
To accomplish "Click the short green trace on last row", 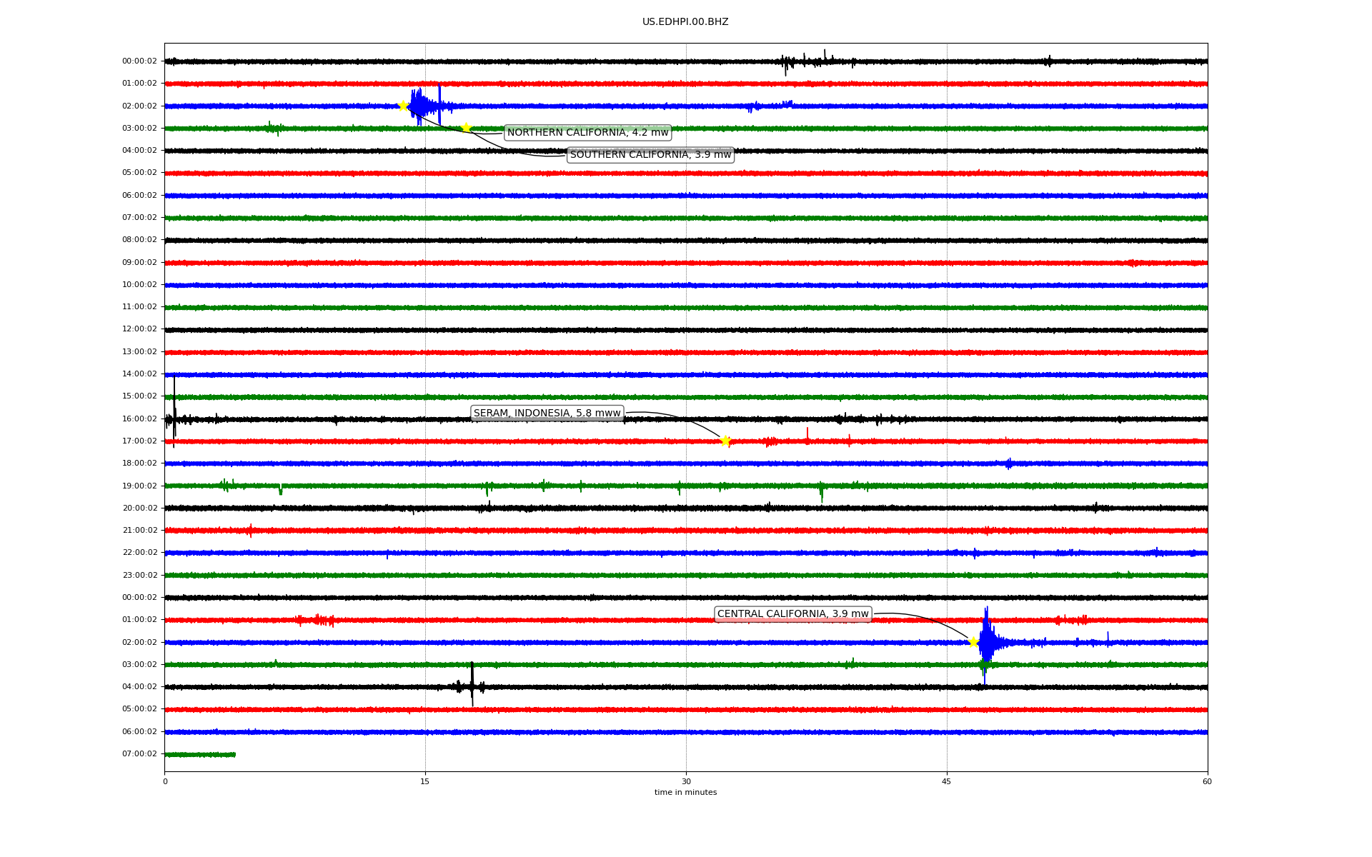I will pos(200,754).
